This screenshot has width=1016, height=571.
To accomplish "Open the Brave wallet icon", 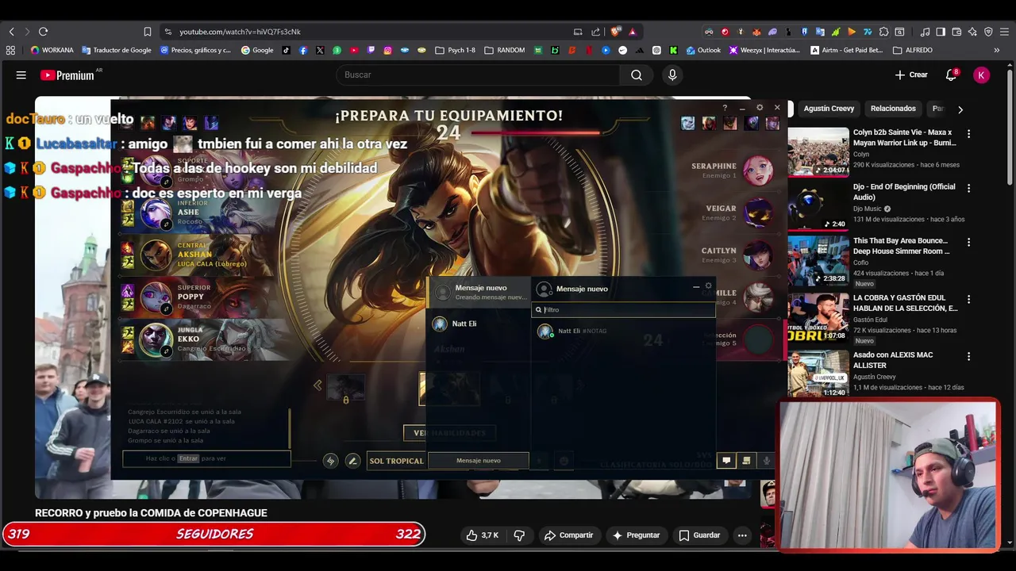I will click(x=956, y=32).
